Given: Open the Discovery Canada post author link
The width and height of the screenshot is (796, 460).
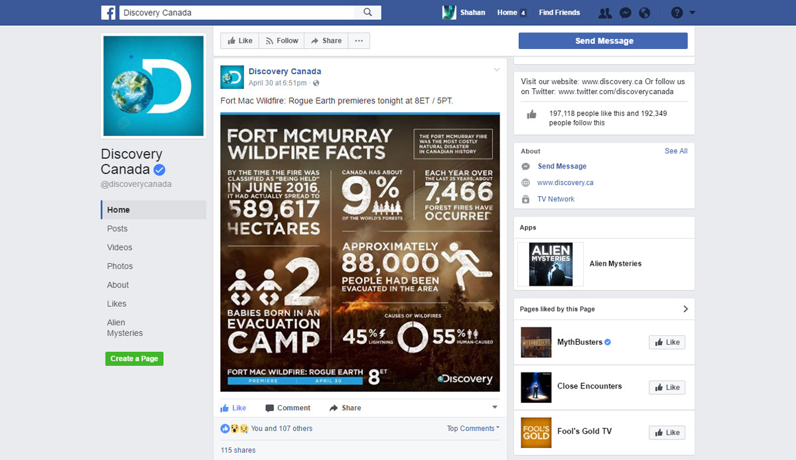Looking at the screenshot, I should (285, 72).
